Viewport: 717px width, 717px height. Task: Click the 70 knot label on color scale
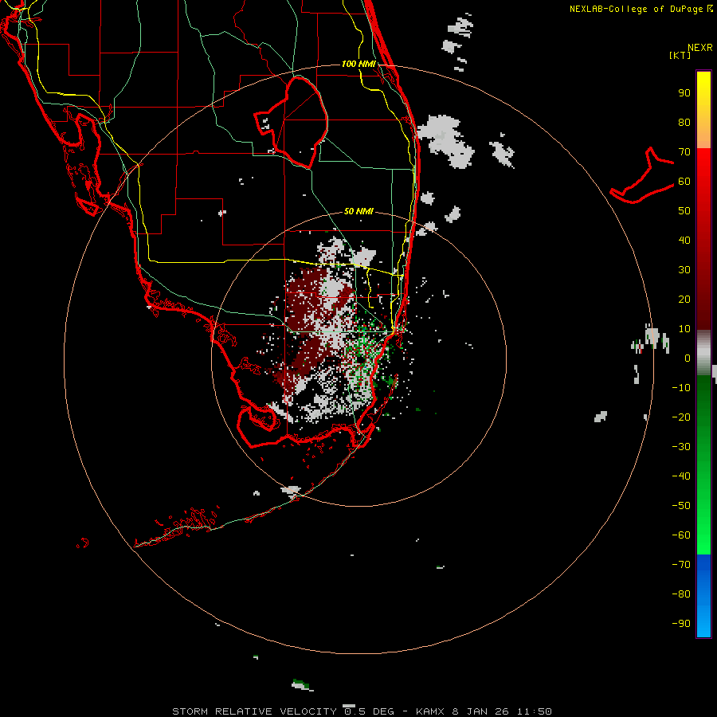[x=684, y=152]
